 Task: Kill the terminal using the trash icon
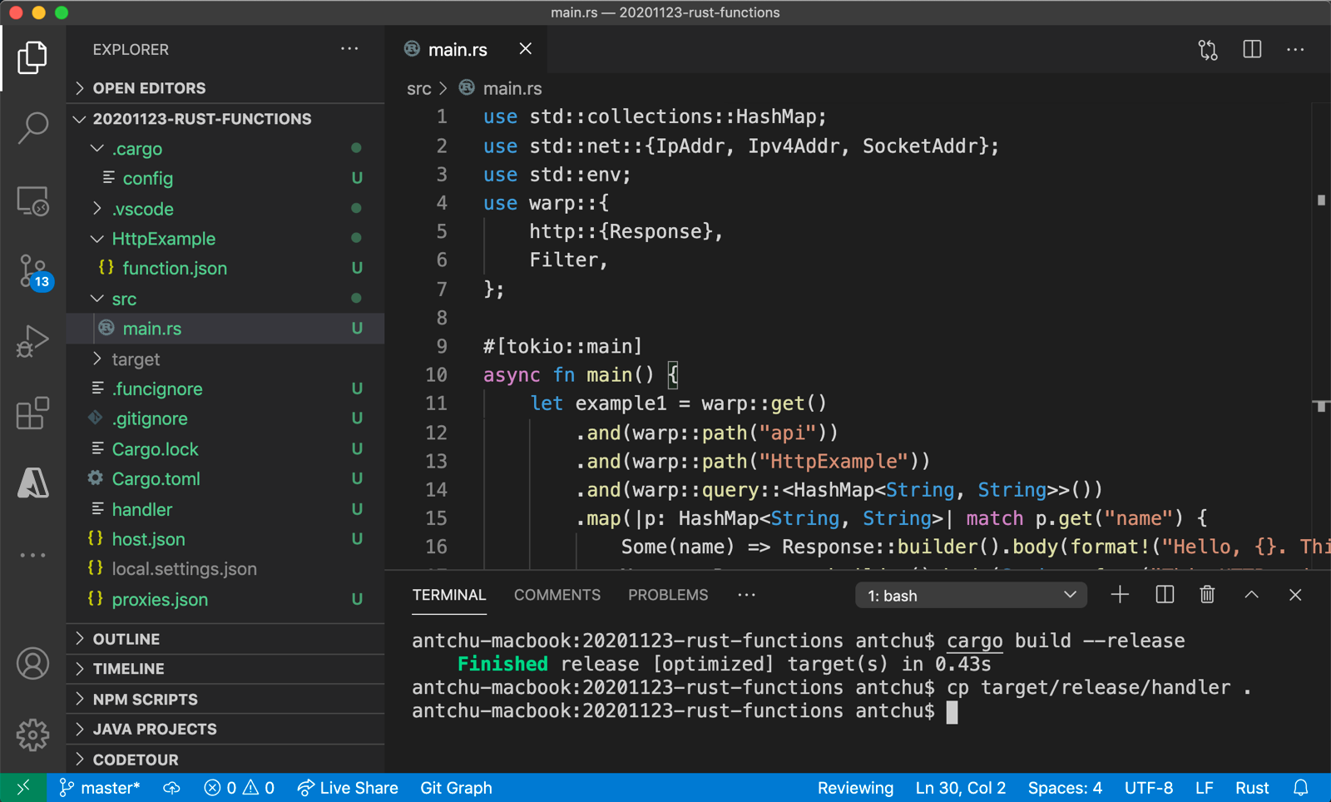(x=1207, y=595)
